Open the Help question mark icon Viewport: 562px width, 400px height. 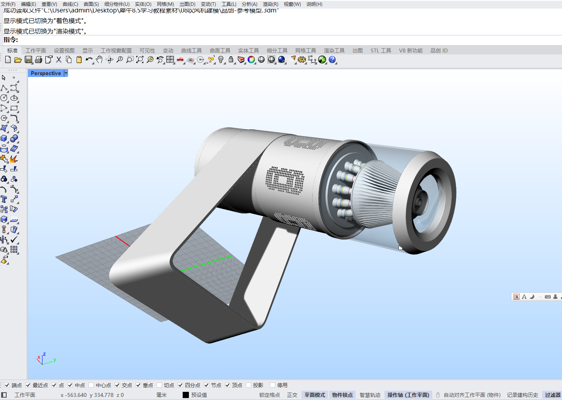(332, 59)
